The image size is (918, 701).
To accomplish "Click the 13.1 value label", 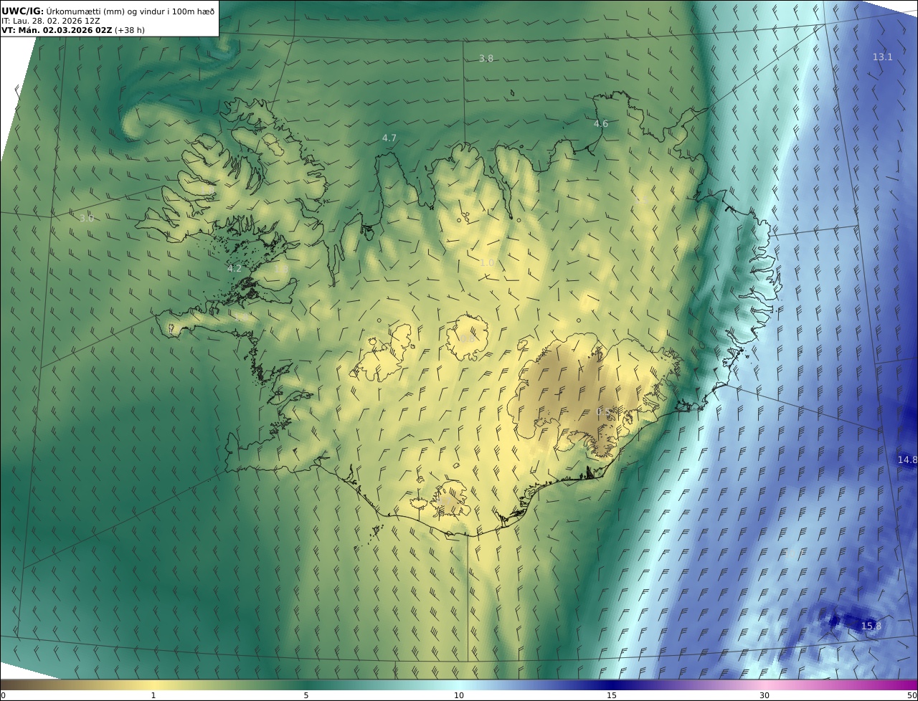I will click(882, 57).
